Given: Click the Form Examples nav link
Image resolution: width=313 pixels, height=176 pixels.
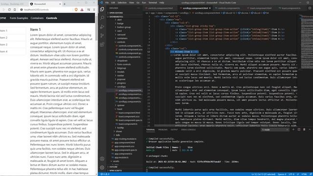Looking at the screenshot, I should [x=19, y=18].
